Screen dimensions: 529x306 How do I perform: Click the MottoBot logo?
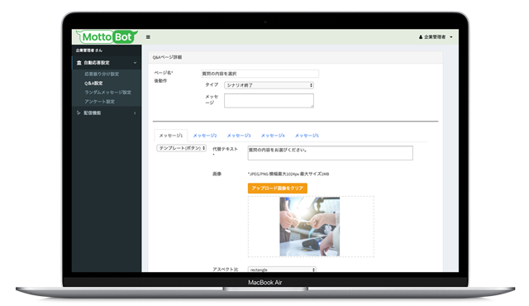tap(107, 36)
